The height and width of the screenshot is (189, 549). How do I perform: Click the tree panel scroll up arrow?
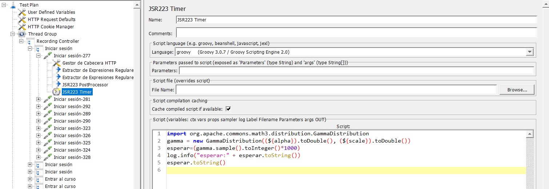(x=137, y=4)
